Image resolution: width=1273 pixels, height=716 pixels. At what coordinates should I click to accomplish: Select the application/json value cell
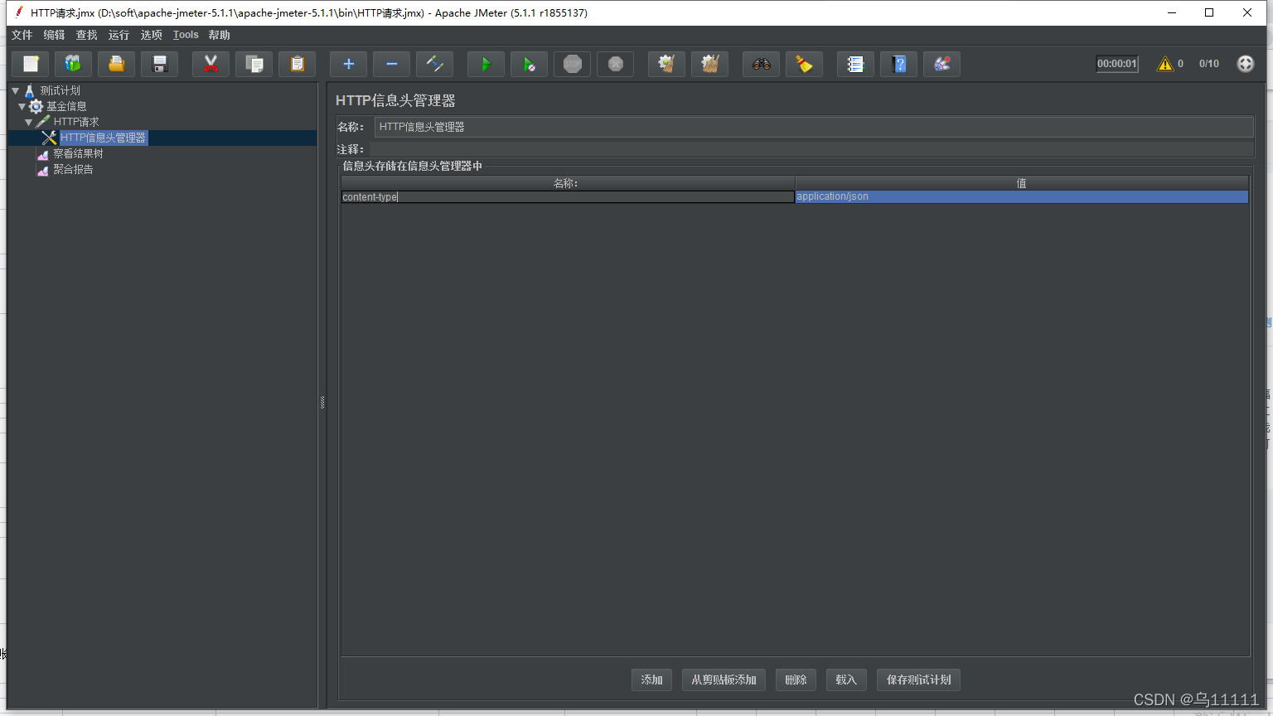coord(1022,196)
